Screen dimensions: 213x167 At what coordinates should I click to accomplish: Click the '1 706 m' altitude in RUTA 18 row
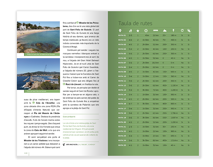coord(174,113)
